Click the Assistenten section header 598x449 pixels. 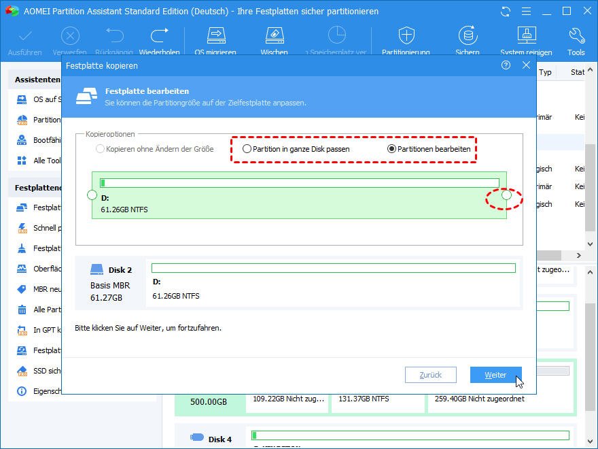click(37, 80)
